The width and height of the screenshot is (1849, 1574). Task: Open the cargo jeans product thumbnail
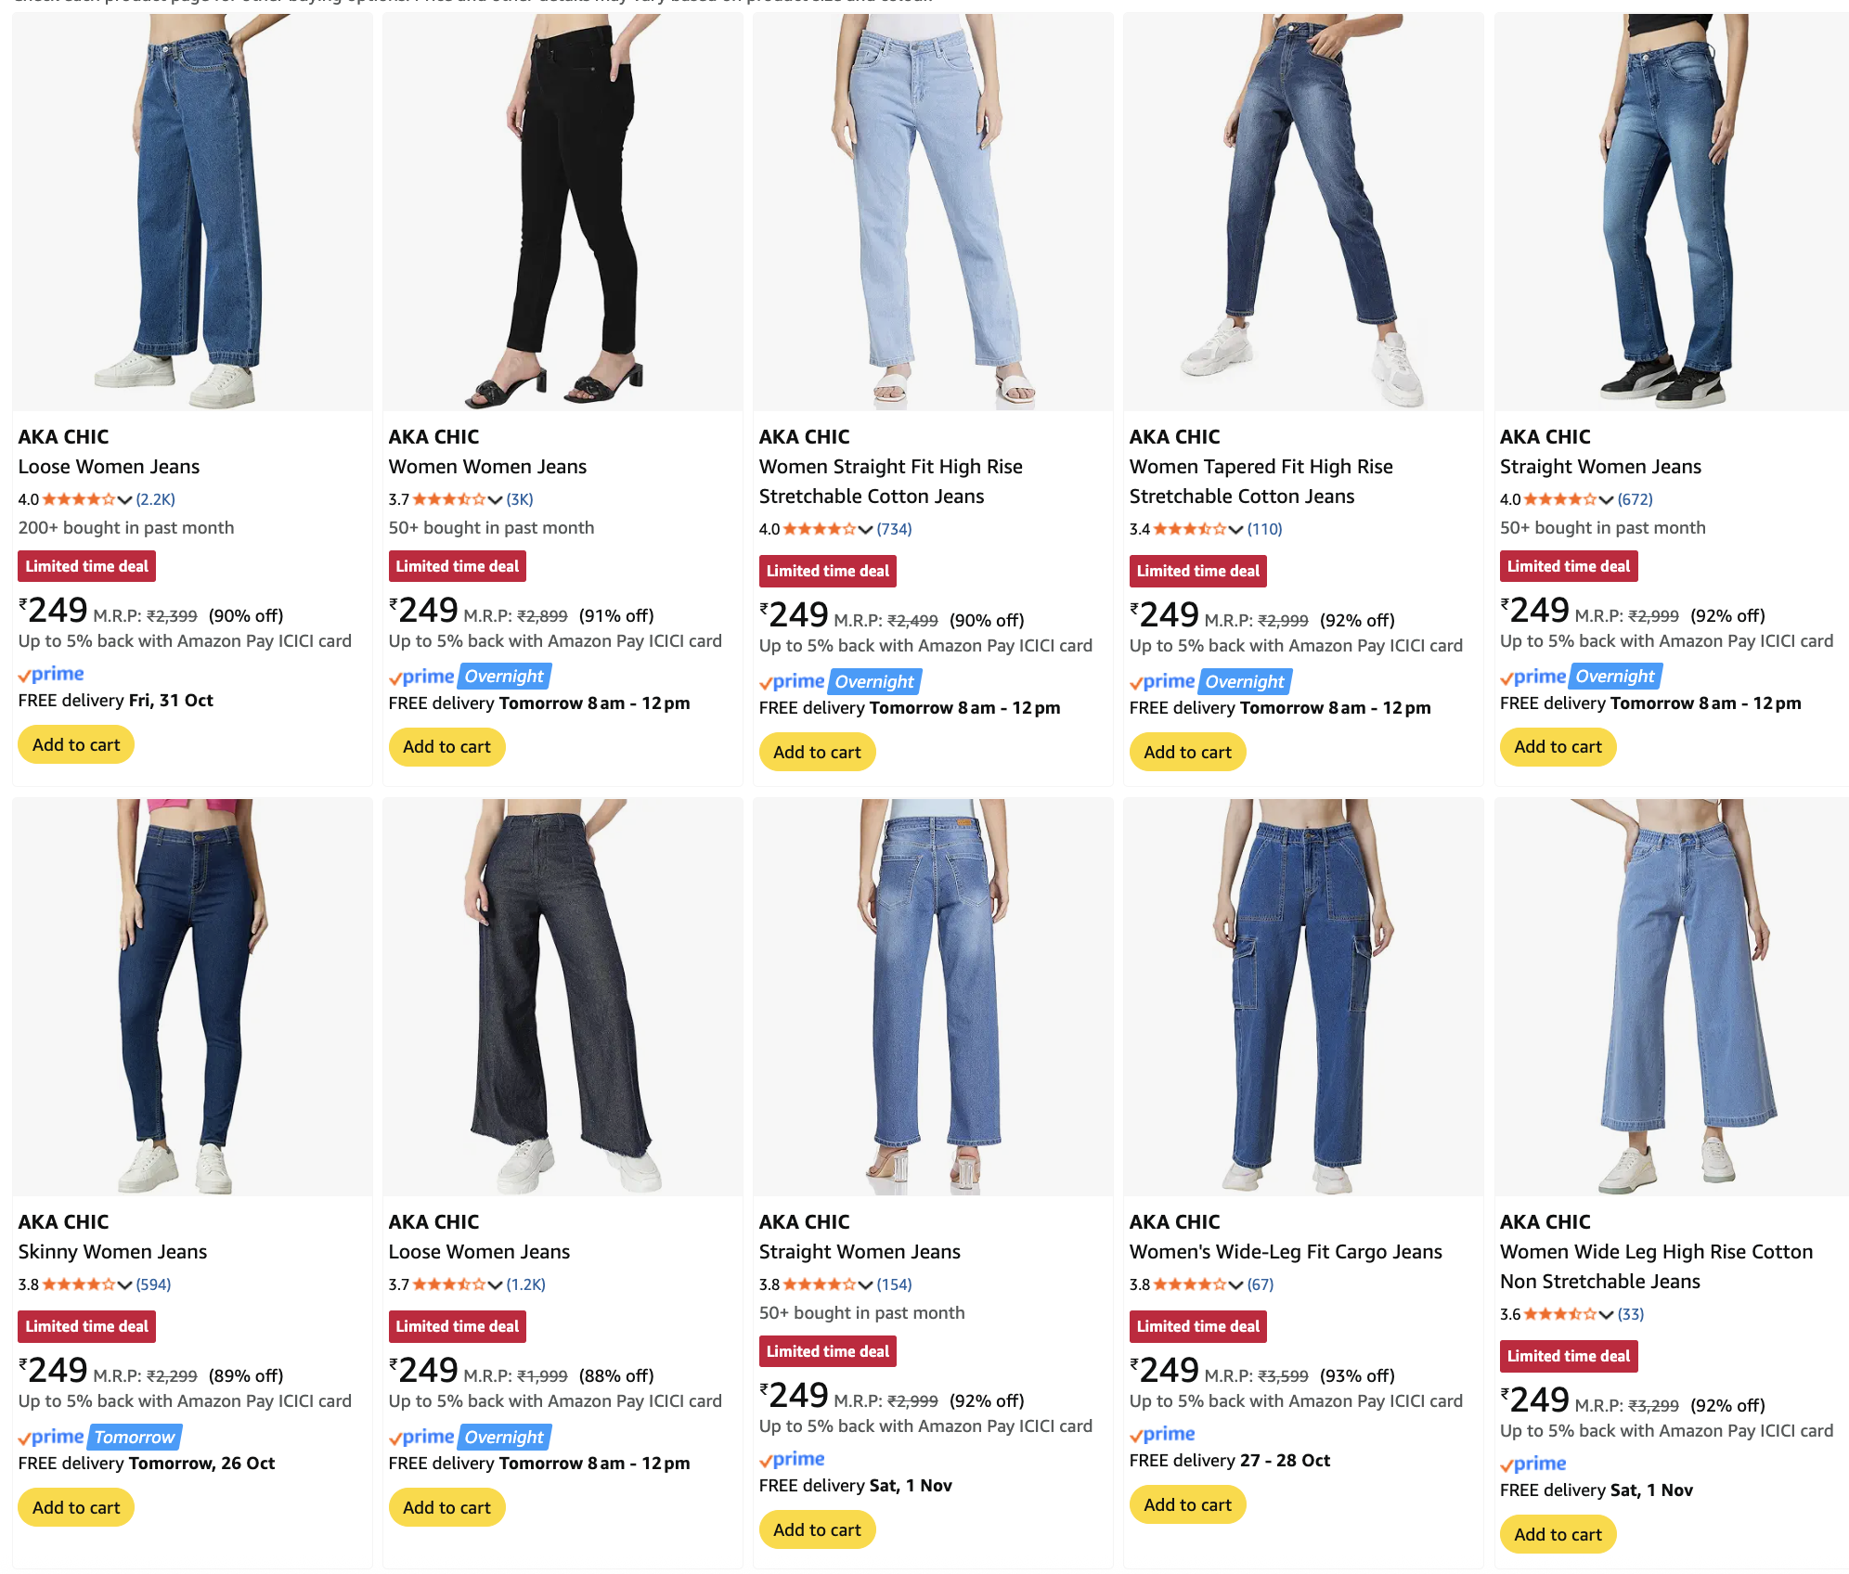pyautogui.click(x=1303, y=997)
